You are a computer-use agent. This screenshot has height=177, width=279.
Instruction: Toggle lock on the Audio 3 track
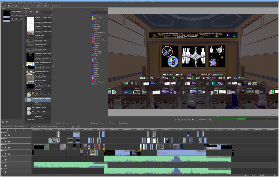2,160
